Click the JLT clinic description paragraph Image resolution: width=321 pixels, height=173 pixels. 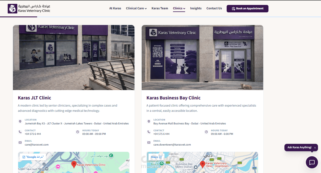coord(68,108)
